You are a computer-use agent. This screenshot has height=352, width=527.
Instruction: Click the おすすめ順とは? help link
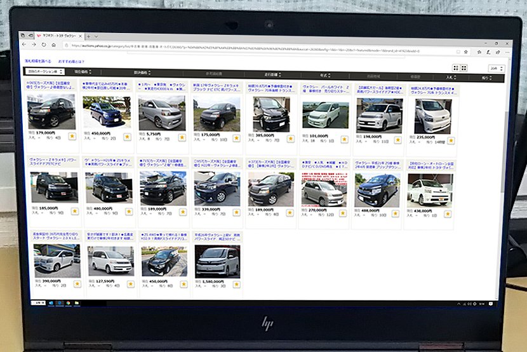point(73,61)
